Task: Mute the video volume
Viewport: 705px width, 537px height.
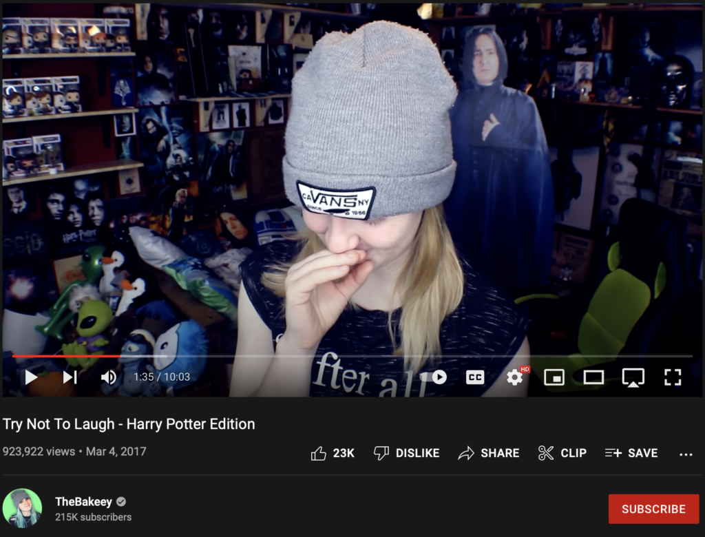Action: [x=108, y=377]
